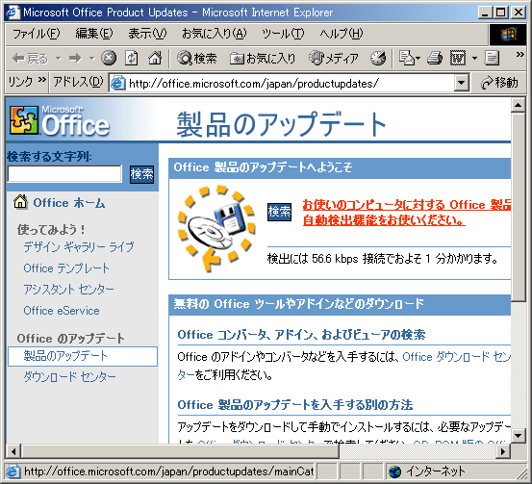Screen dimensions: 532x484
Task: Click the Windows logo throbber
Action: [x=508, y=35]
